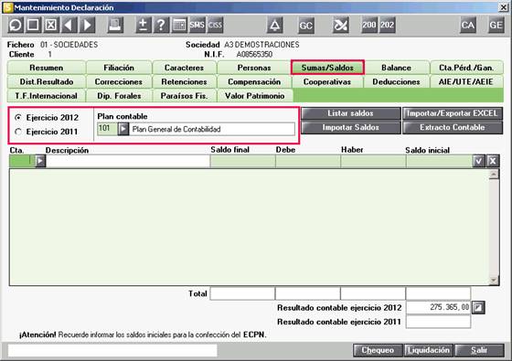This screenshot has height=361, width=512.
Task: Open Compensación tab
Action: pos(254,81)
